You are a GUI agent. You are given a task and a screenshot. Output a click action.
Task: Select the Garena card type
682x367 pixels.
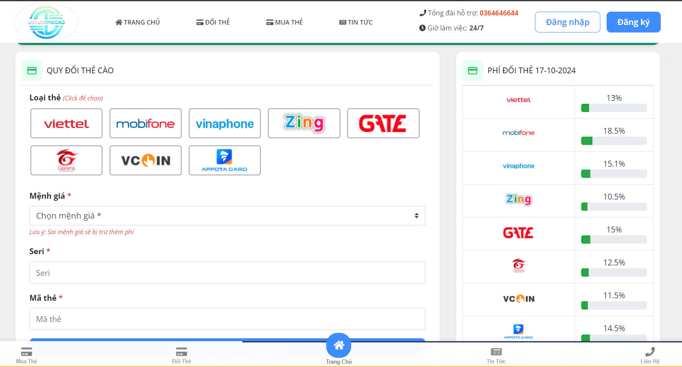(66, 160)
